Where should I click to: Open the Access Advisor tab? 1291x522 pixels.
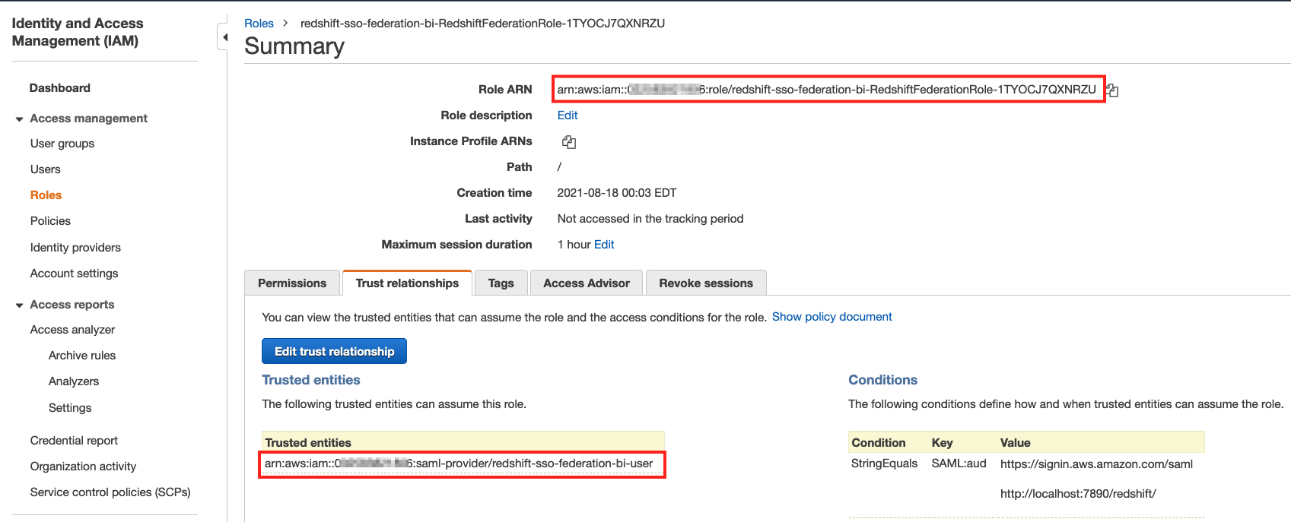[x=587, y=283]
